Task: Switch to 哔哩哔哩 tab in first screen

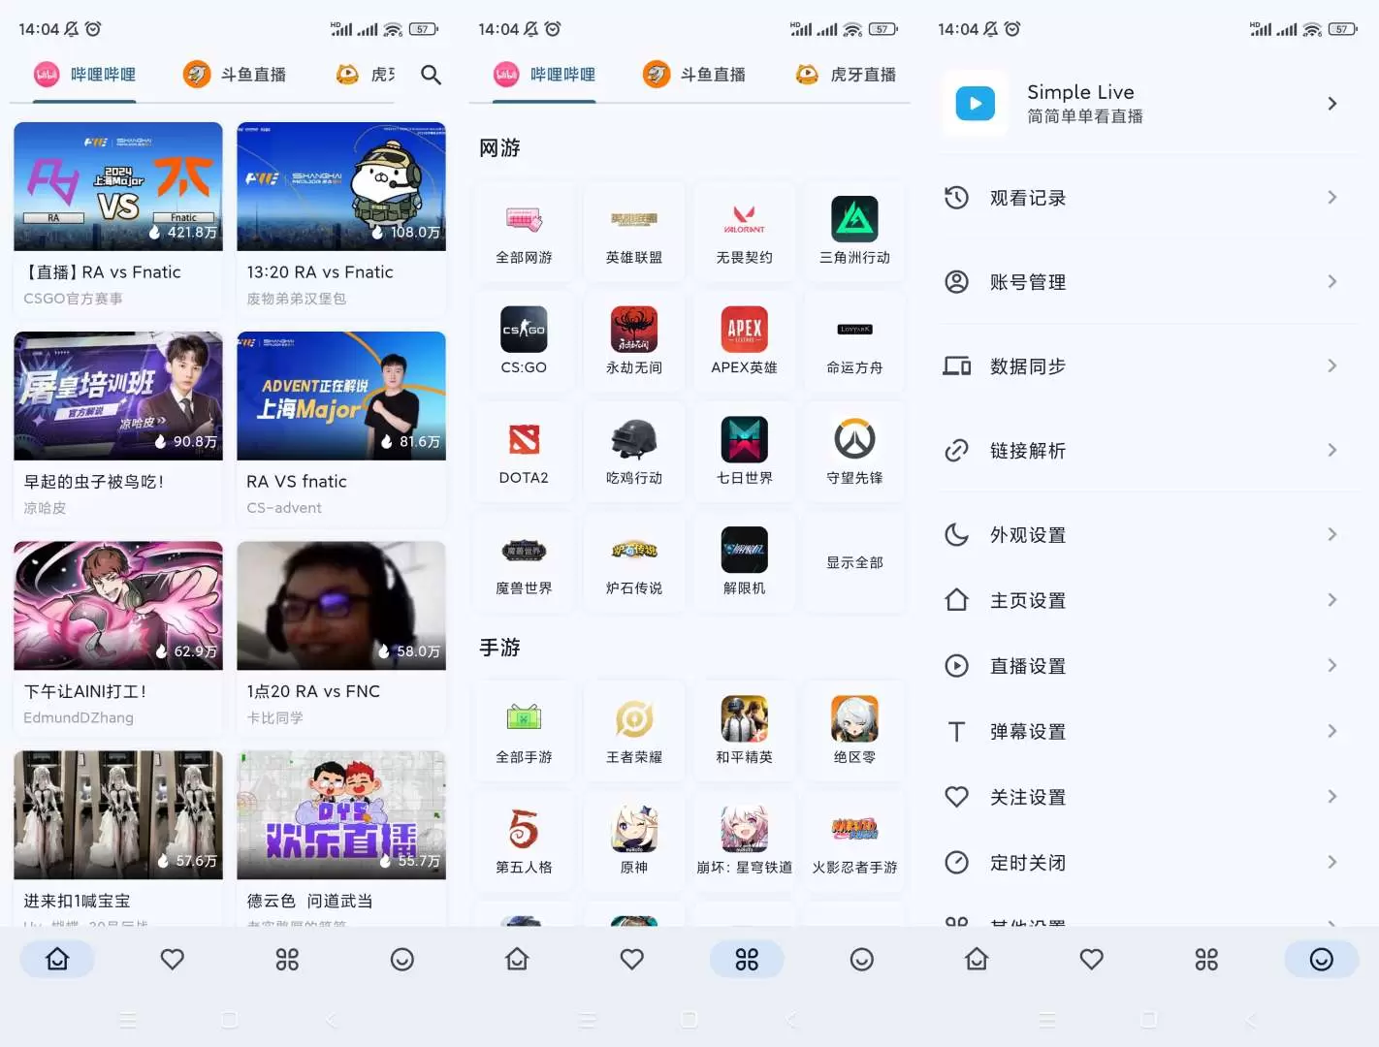Action: (x=85, y=75)
